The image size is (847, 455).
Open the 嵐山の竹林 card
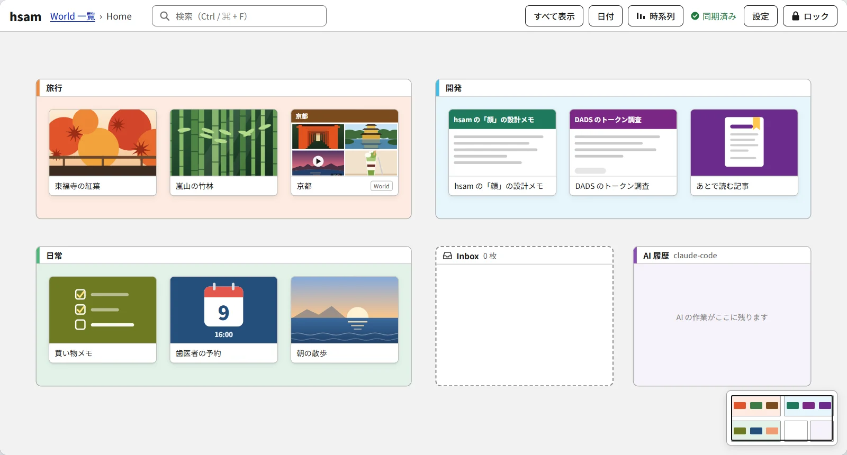click(223, 152)
